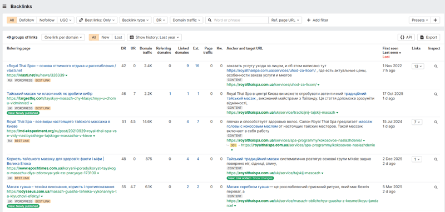Screen dimensions: 445x212
Task: Open the DR filter dropdown
Action: click(161, 20)
